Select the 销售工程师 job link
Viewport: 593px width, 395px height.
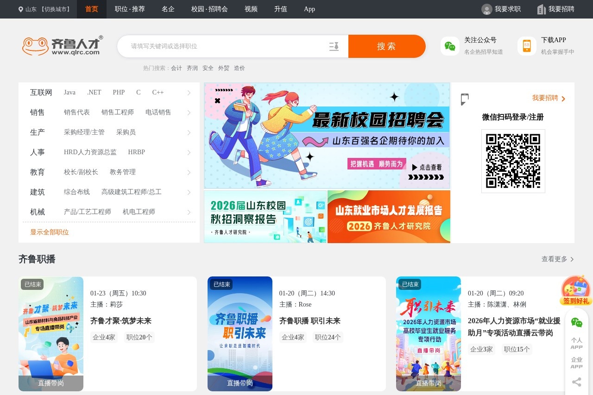pos(118,113)
